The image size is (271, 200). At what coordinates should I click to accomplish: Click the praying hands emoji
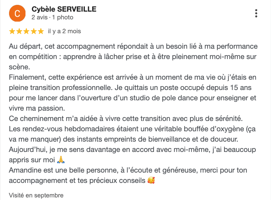click(61, 159)
